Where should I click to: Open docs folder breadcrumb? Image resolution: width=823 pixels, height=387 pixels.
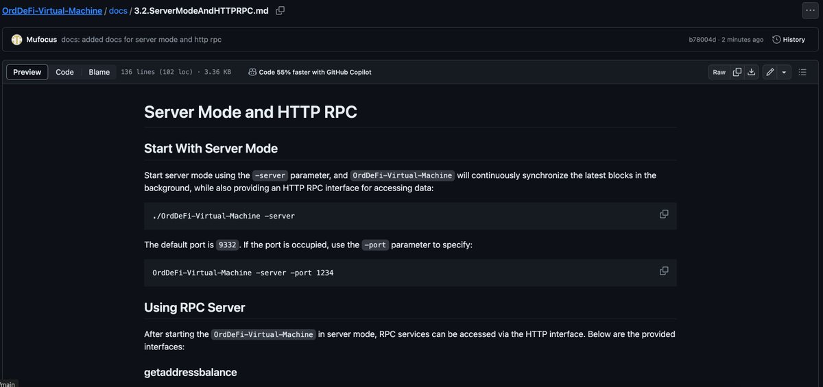click(118, 11)
